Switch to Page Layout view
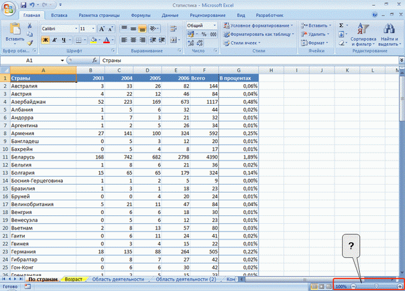 point(321,286)
